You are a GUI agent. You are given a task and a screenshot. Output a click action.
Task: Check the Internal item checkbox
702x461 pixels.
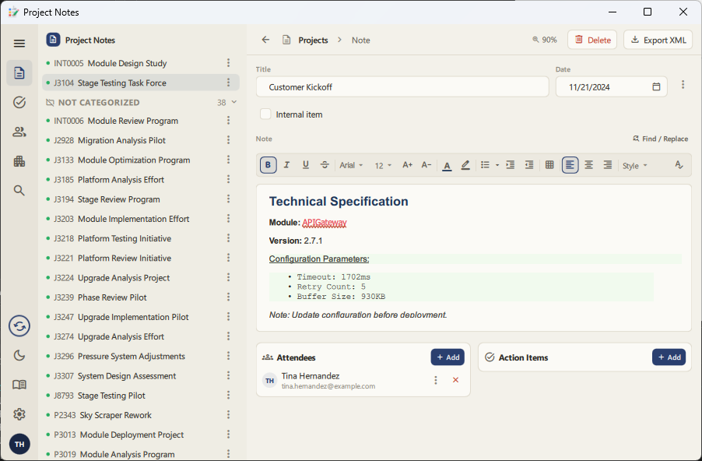click(265, 114)
